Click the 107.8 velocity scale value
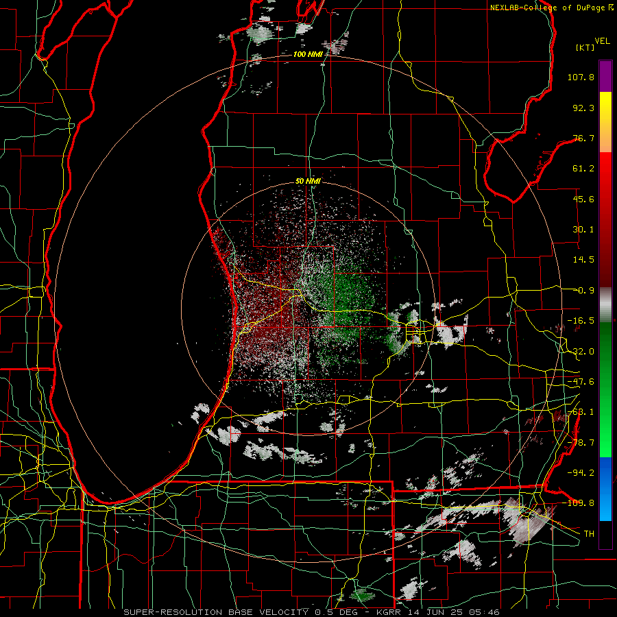The image size is (617, 617). 581,77
